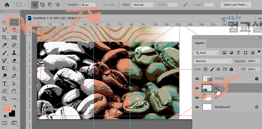Open the Style dropdown set to Normal
Image resolution: width=262 pixels, height=129 pixels.
pos(143,5)
